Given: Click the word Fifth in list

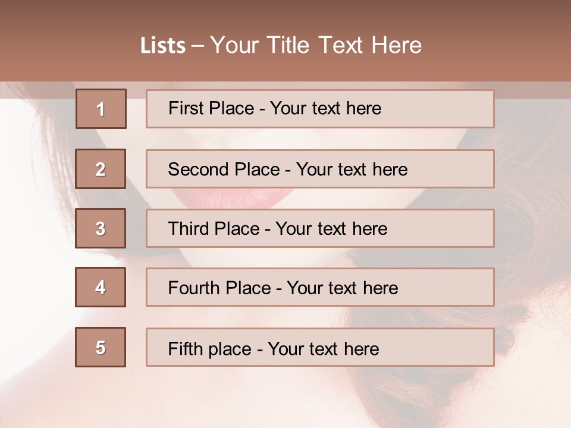Looking at the screenshot, I should (x=184, y=348).
